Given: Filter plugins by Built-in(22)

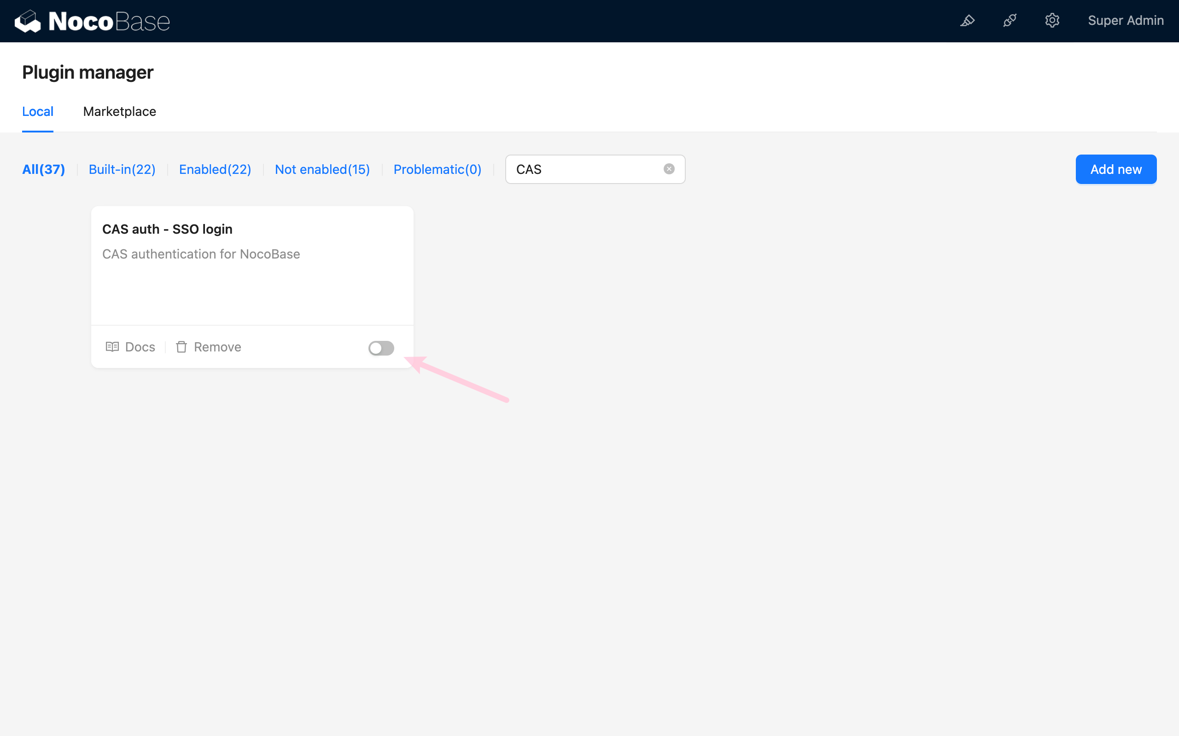Looking at the screenshot, I should pos(122,169).
